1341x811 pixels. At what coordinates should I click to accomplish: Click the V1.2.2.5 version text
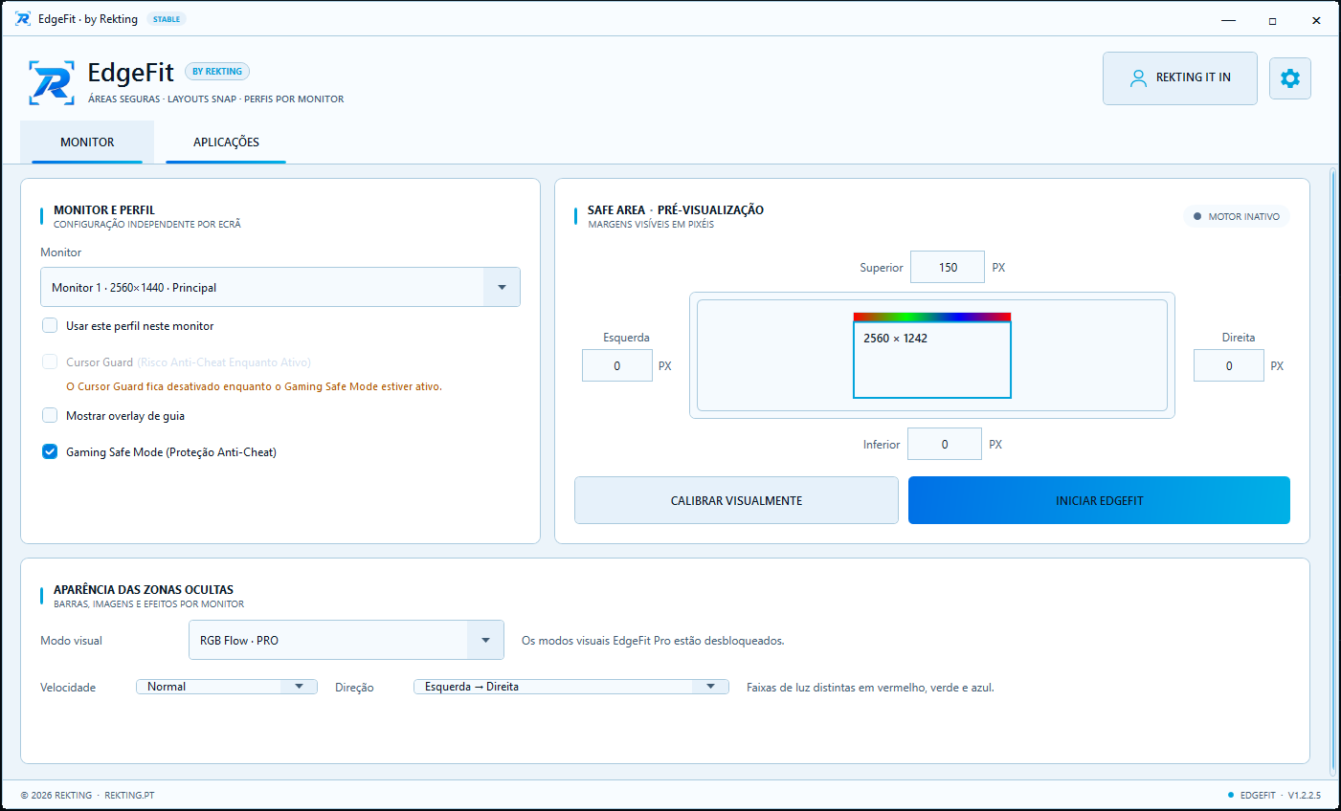click(1304, 796)
